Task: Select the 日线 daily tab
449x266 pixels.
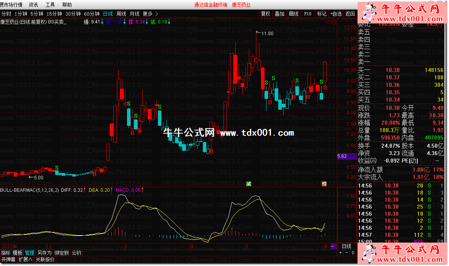Action: (x=108, y=14)
